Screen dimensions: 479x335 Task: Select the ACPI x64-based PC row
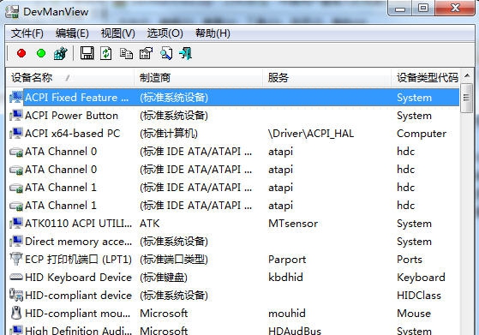click(233, 134)
